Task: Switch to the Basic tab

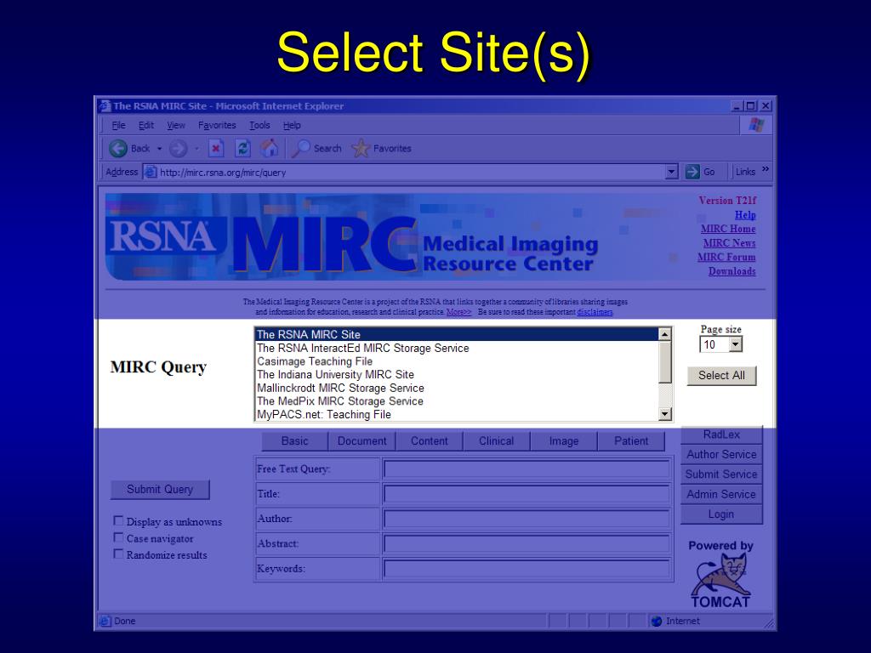Action: pos(294,441)
